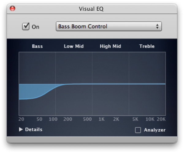Click the preset dropdown stepper arrows
The image size is (184, 153).
[x=157, y=26]
